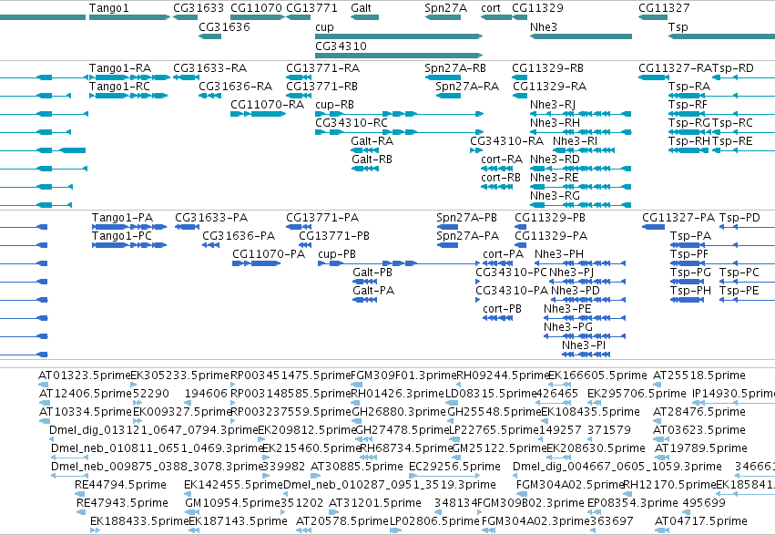Image resolution: width=775 pixels, height=535 pixels.
Task: Click the CG11327 gene label
Action: (x=664, y=8)
